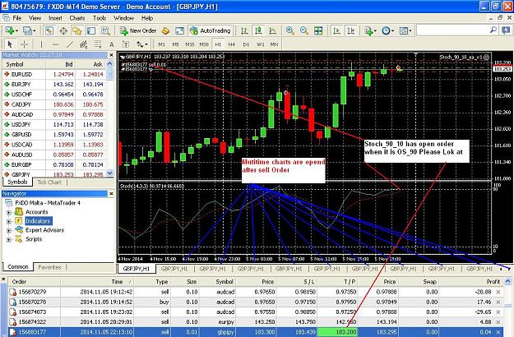Viewport: 514px width, 337px height.
Task: Toggle the AutoTrading button
Action: (211, 30)
